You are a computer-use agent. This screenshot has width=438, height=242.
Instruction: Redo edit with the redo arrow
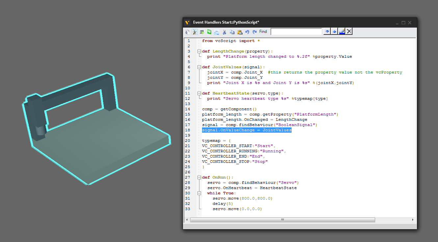coord(254,32)
